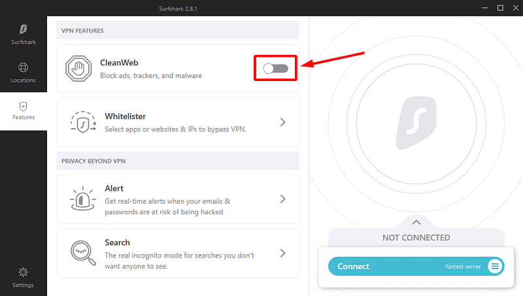This screenshot has width=523, height=296.
Task: Toggle the CleanWeb switch on
Action: pos(275,69)
